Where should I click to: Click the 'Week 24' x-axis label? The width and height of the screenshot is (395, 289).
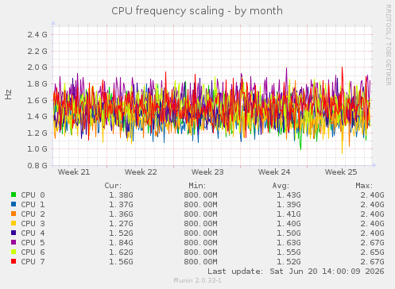point(274,172)
